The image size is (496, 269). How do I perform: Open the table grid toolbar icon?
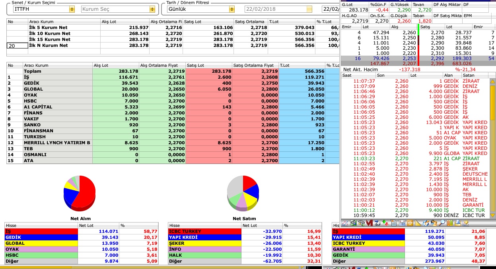pos(402,223)
